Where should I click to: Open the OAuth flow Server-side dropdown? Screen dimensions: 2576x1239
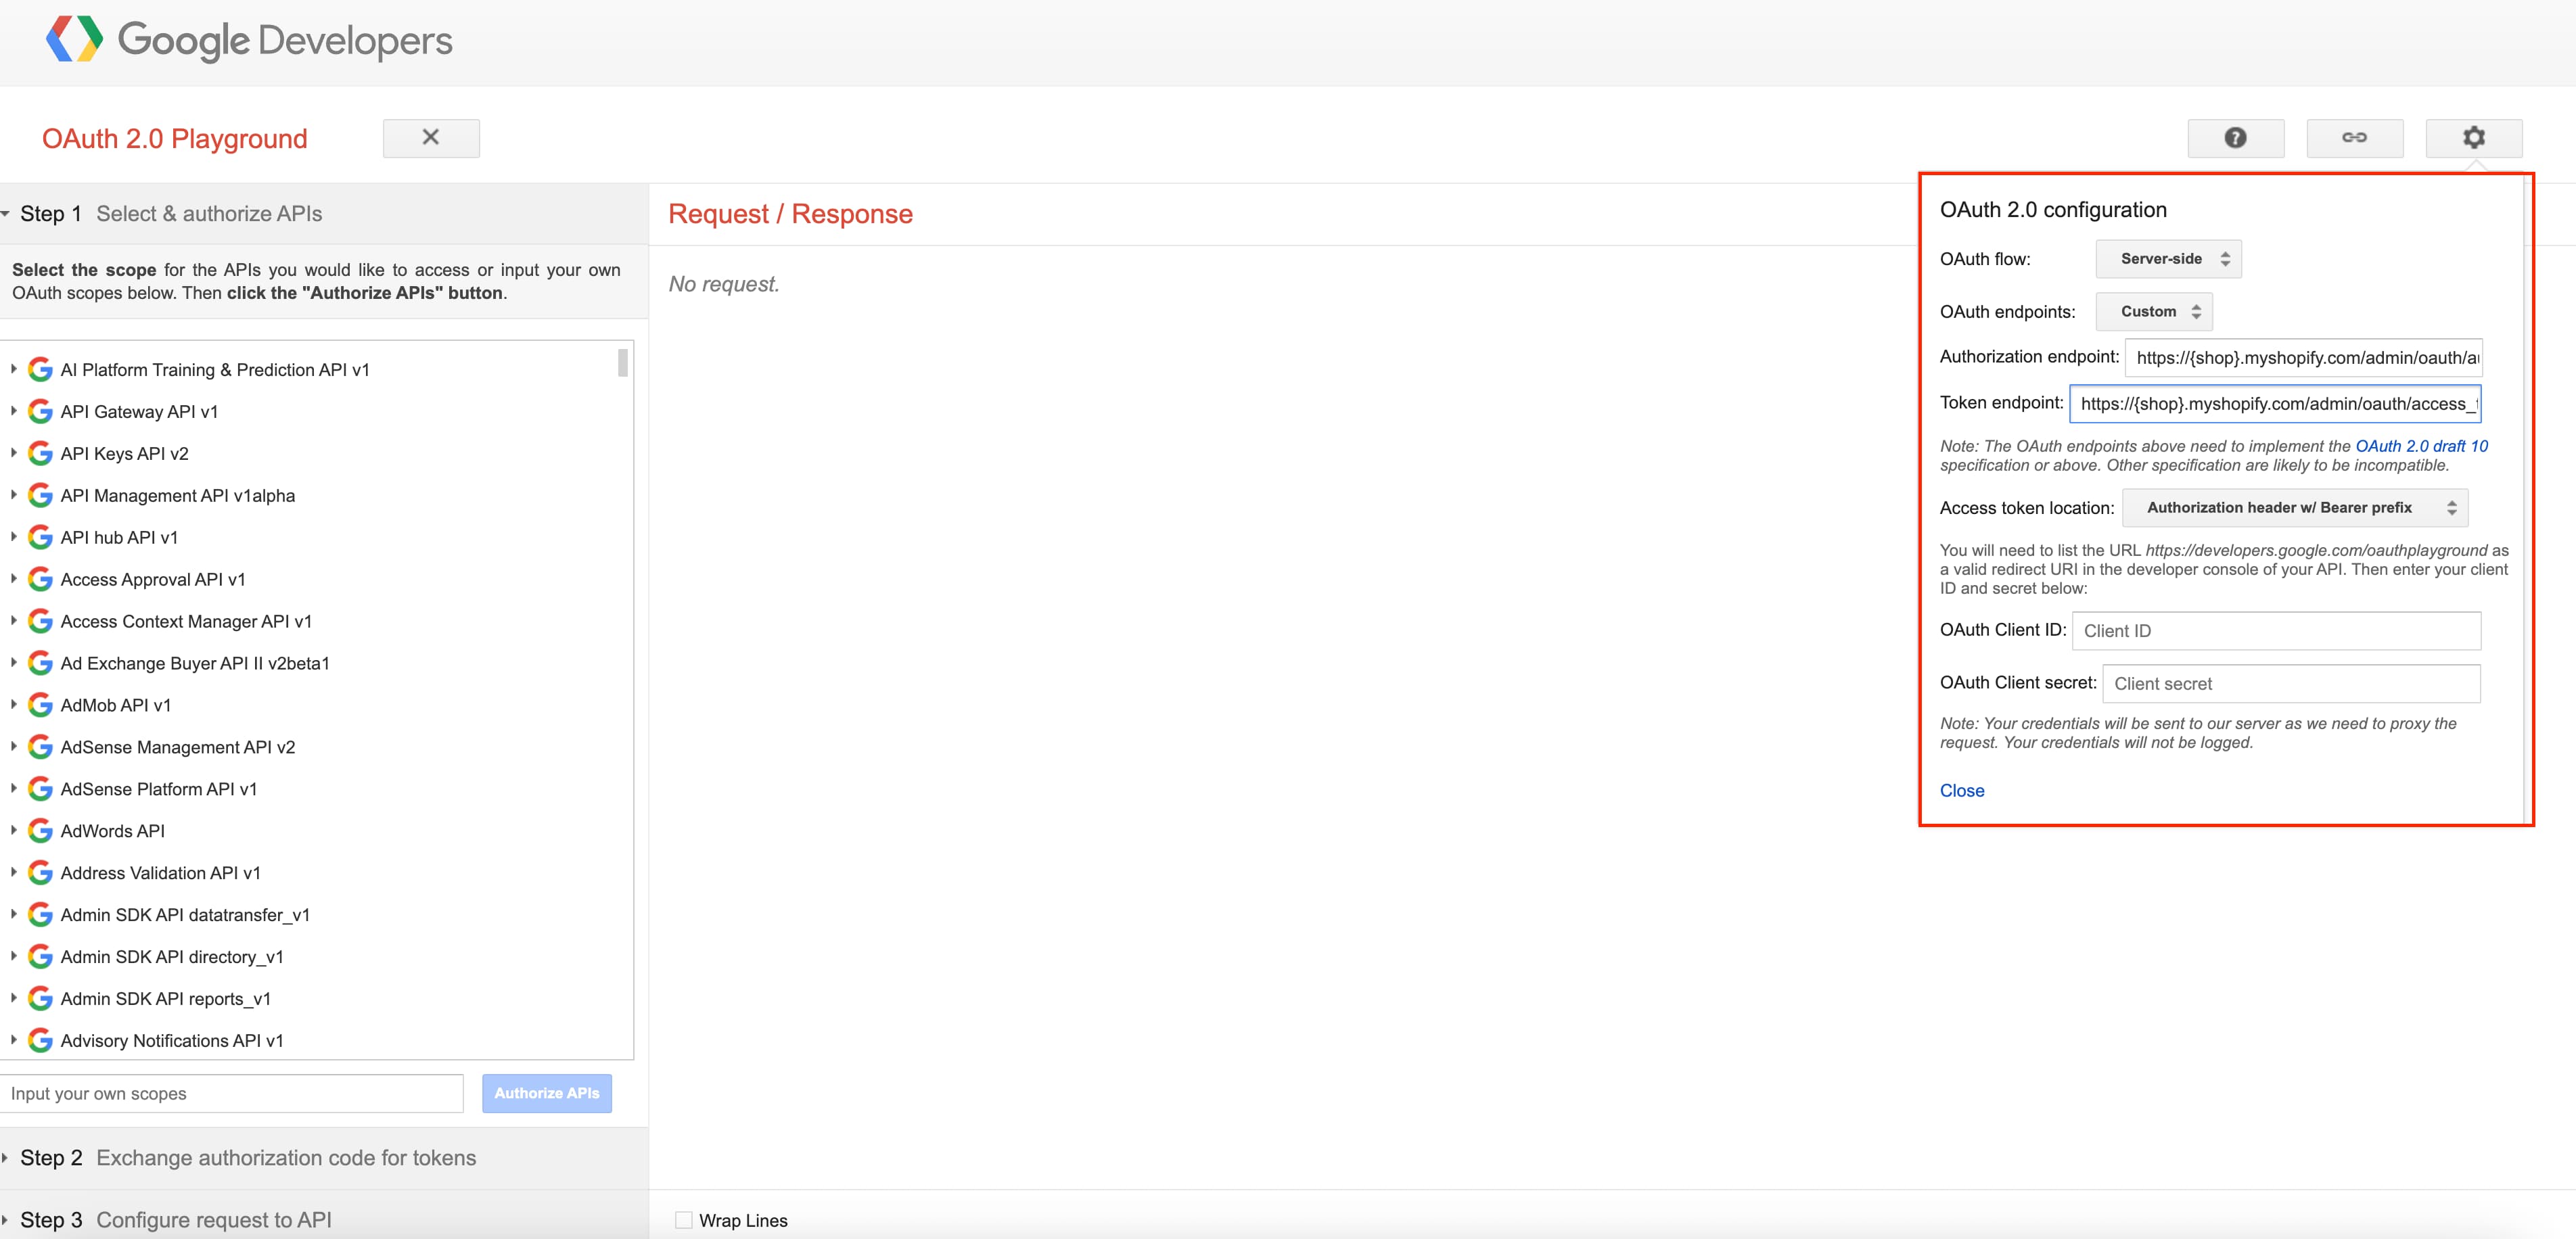pos(2168,259)
